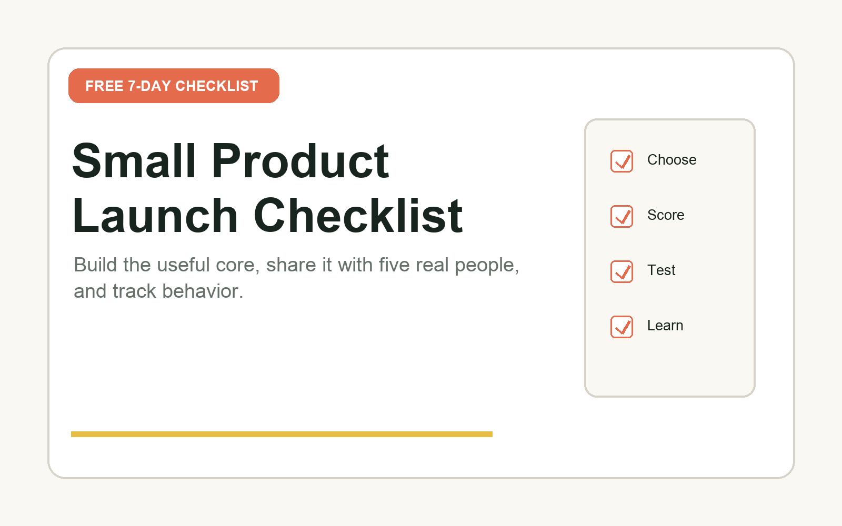Toggle the Choose checkbox
842x526 pixels.
622,161
